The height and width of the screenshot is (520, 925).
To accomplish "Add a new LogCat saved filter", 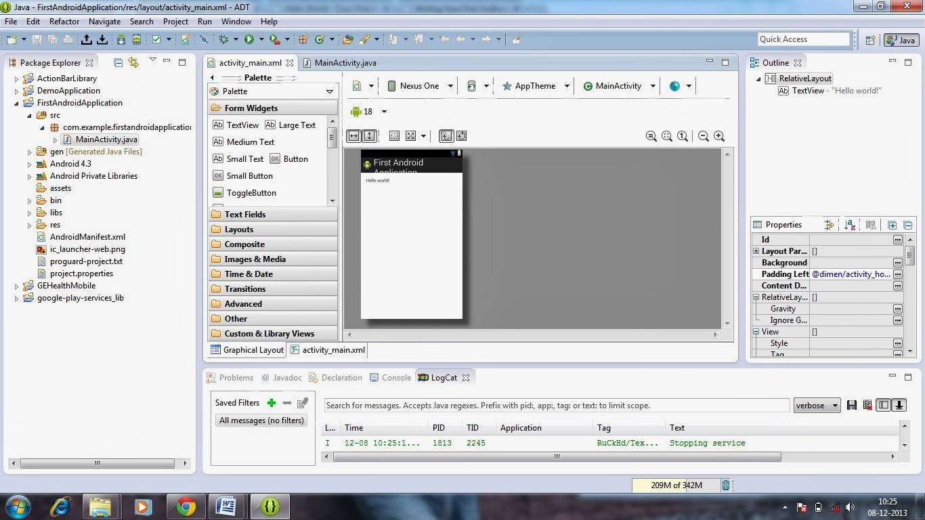I will point(272,403).
